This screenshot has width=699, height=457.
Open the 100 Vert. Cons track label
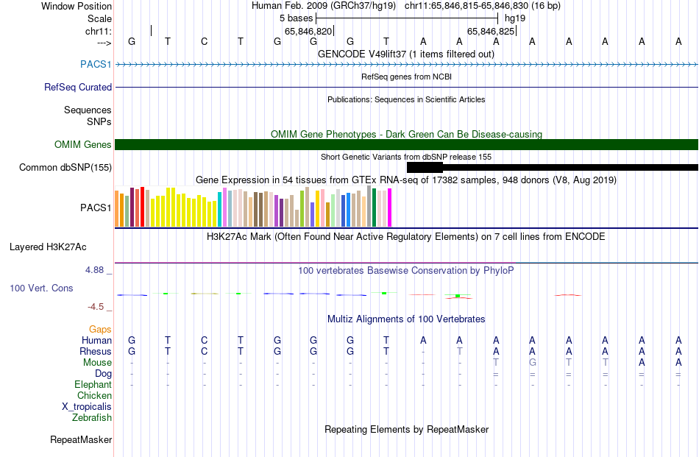(41, 288)
